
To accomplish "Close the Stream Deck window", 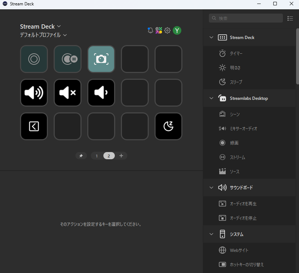I will click(x=291, y=4).
